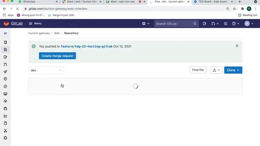Open the dev branch selector dropdown

[x=46, y=70]
